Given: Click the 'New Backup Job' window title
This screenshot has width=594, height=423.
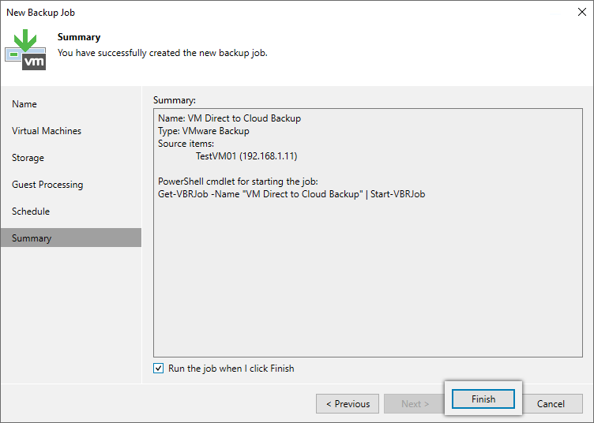Looking at the screenshot, I should click(x=40, y=13).
